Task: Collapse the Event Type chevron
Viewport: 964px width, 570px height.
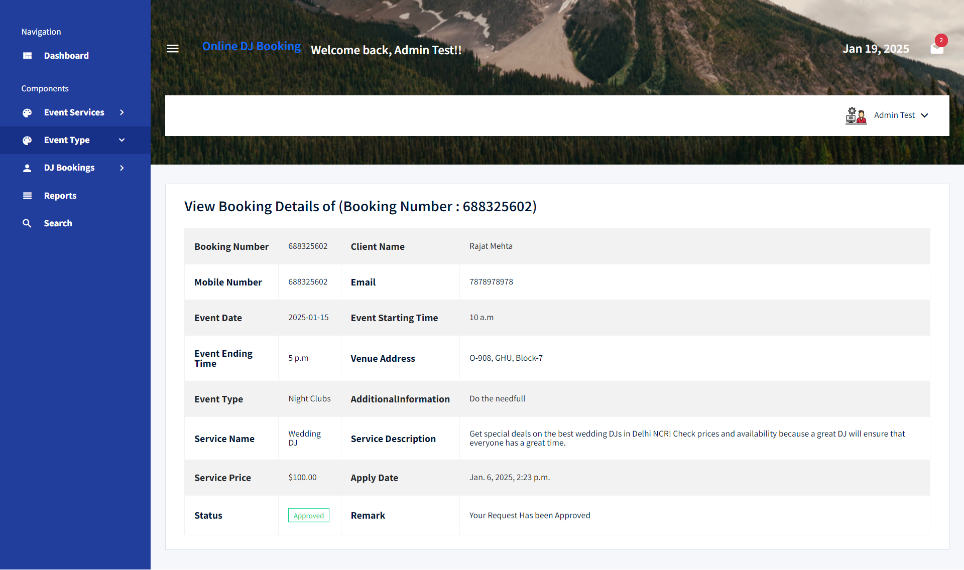Action: (122, 140)
